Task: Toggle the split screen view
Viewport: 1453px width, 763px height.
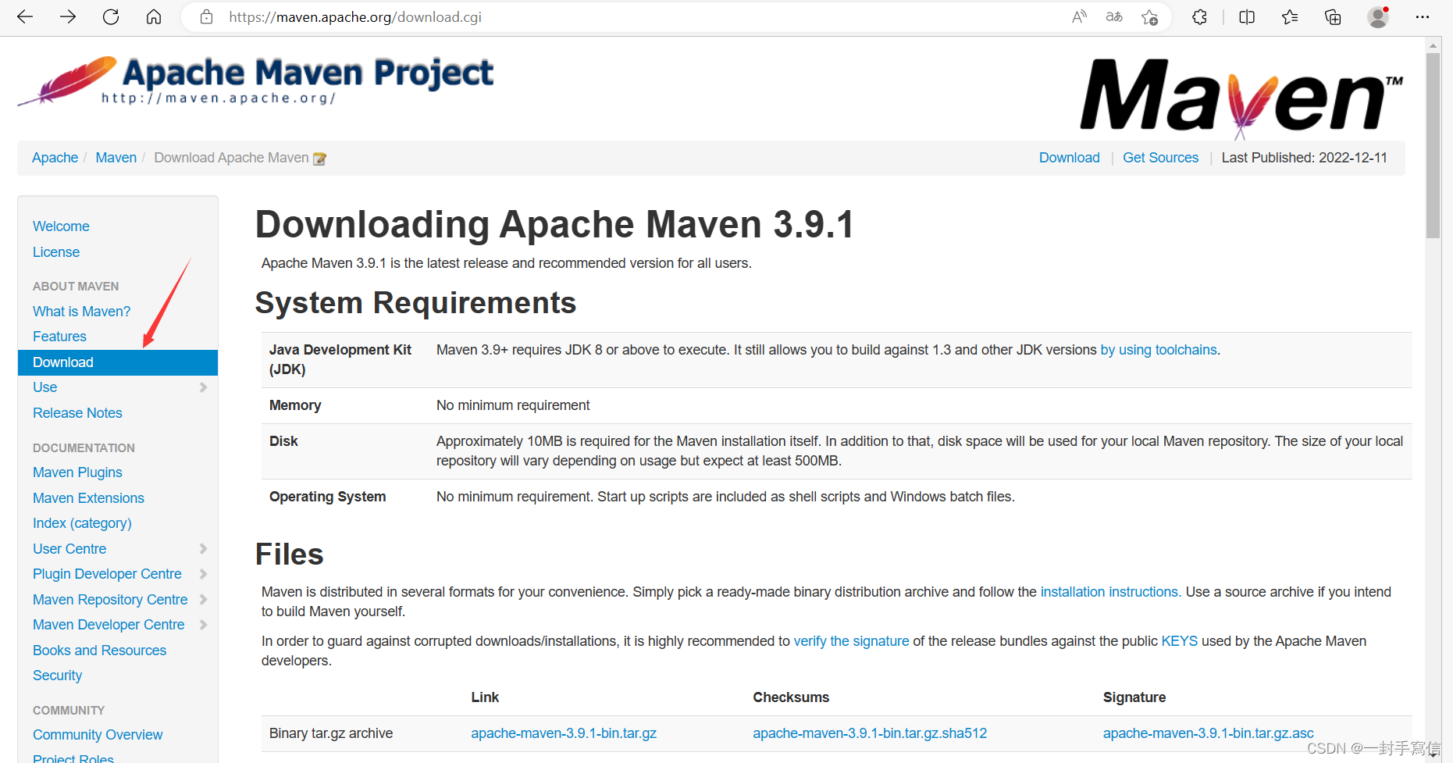Action: pos(1247,17)
